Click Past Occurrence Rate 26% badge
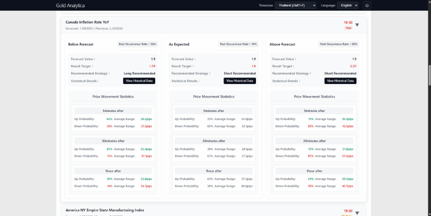This screenshot has width=431, height=216. click(339, 44)
